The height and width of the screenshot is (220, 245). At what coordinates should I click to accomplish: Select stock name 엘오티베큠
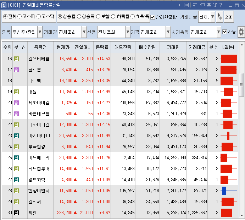click(39, 59)
